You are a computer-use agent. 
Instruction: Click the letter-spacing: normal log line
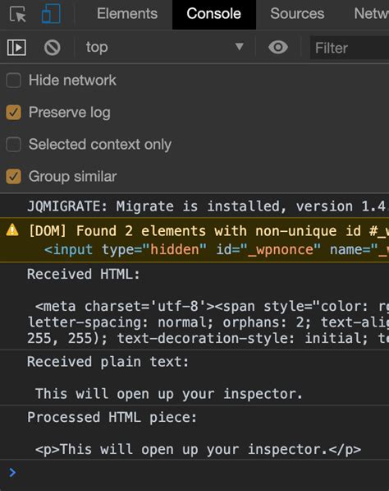(208, 322)
